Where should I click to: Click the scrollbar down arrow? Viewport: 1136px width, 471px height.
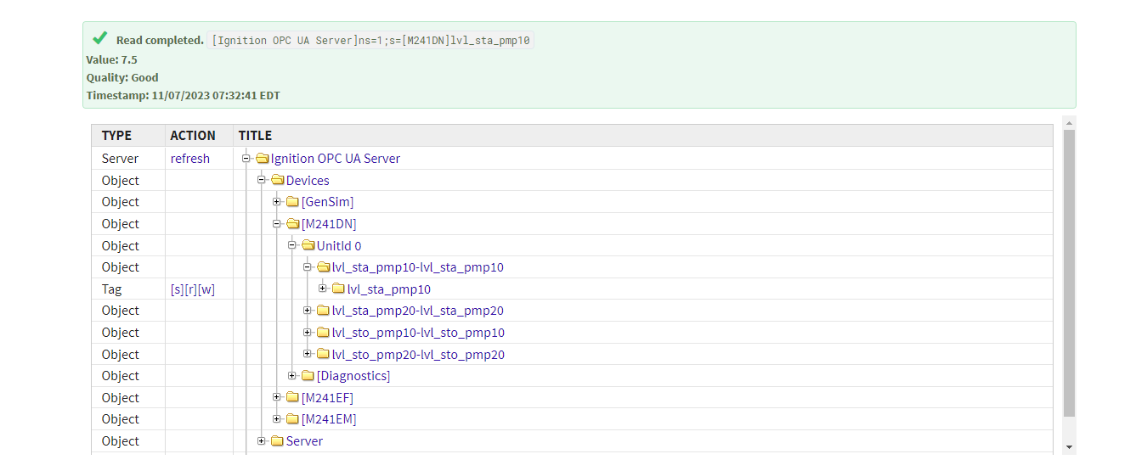click(1070, 447)
